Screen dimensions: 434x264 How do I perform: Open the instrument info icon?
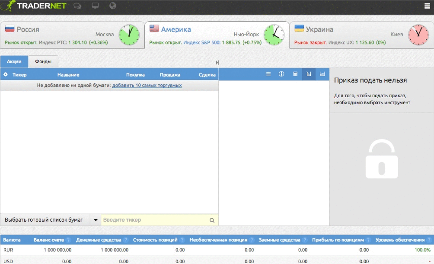click(x=281, y=74)
